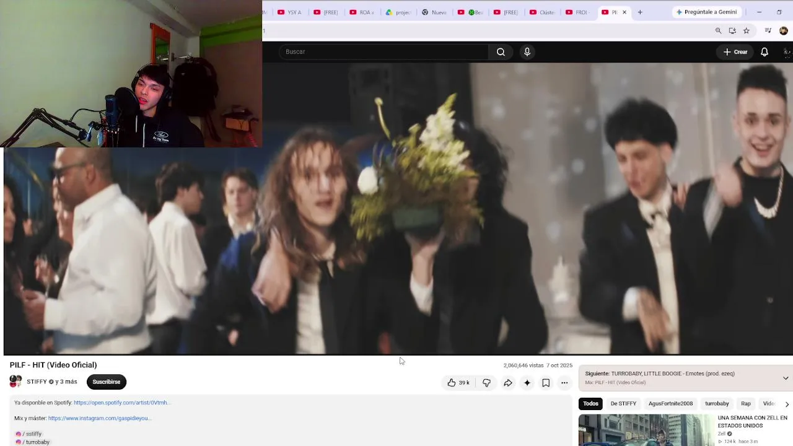Viewport: 793px width, 446px height.
Task: Click the YouTube search magnifier button
Action: click(501, 52)
